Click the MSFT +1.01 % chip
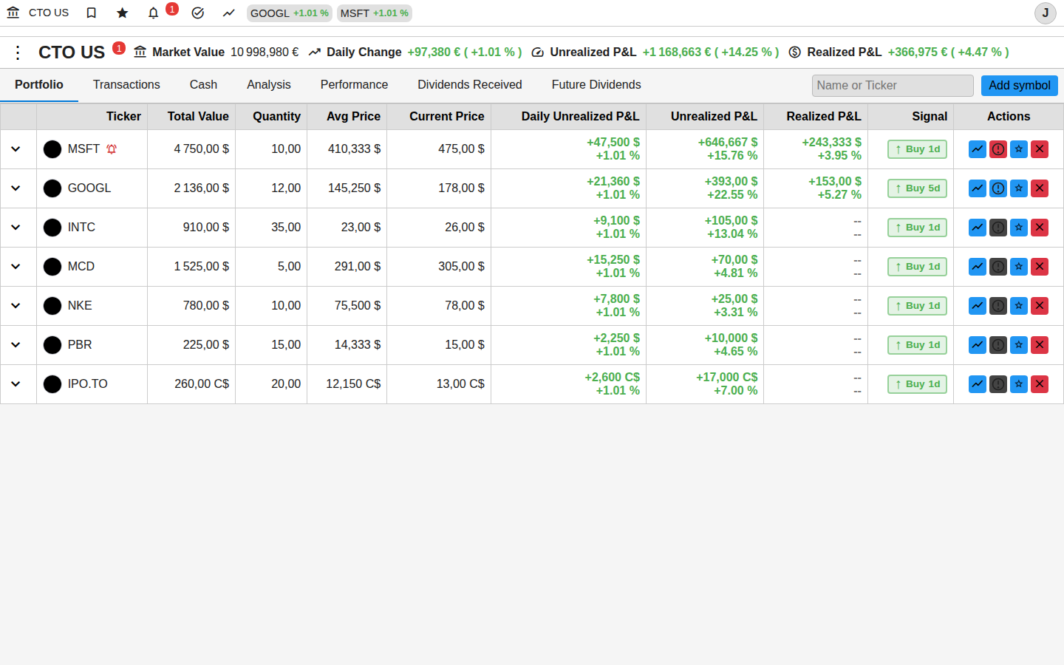 pos(375,13)
